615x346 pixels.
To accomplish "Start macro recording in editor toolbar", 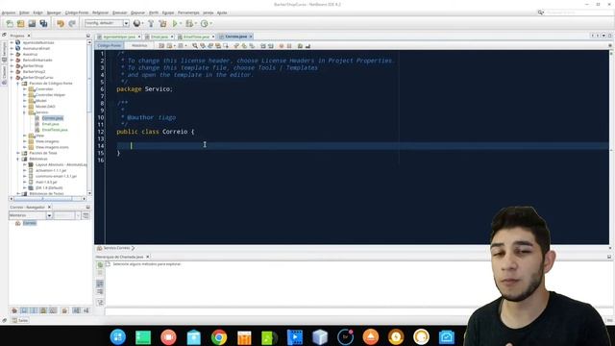I will click(x=281, y=46).
